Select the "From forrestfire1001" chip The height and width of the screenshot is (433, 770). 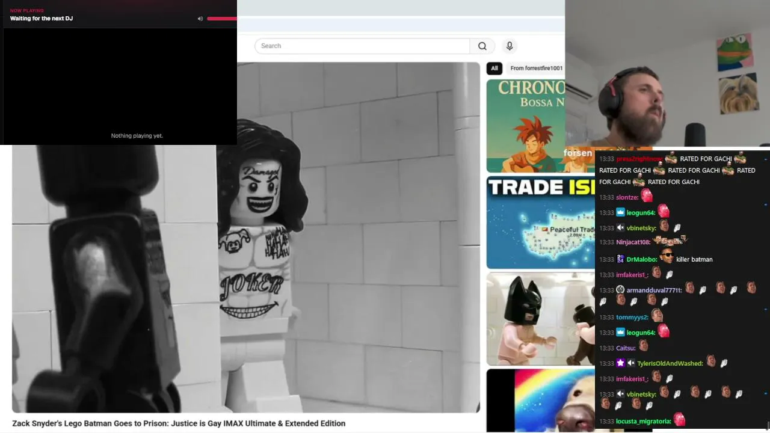pyautogui.click(x=536, y=68)
